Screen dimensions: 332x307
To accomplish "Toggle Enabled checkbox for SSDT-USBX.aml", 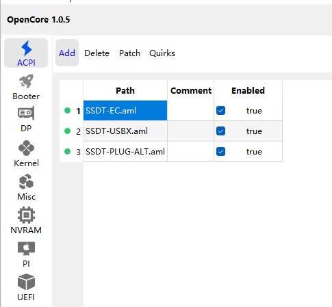I will click(220, 131).
